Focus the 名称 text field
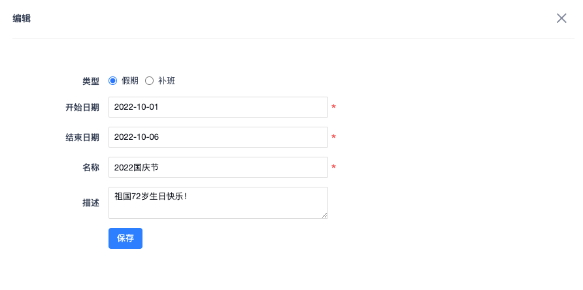 click(218, 167)
